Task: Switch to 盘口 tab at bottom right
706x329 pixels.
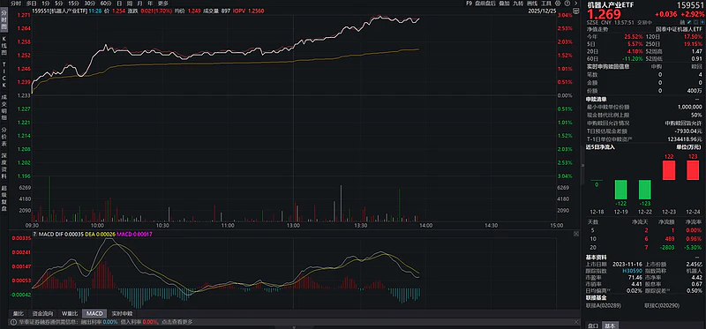Action: point(593,325)
